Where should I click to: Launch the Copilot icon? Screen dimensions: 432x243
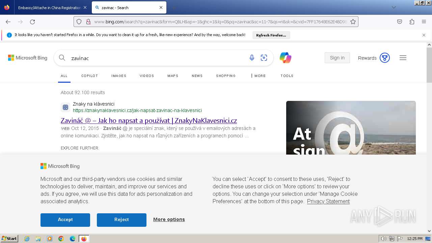(x=286, y=58)
